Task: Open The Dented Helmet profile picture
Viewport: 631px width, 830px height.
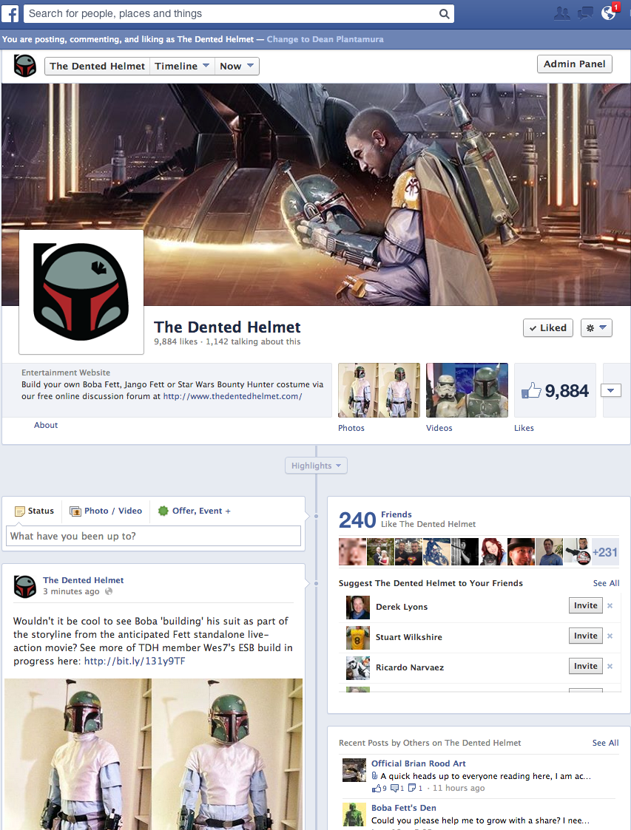Action: point(81,292)
